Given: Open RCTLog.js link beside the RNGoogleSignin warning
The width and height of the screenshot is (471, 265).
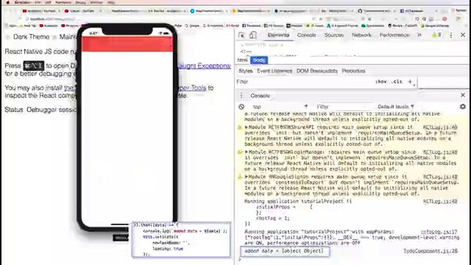Looking at the screenshot, I should click(x=440, y=177).
